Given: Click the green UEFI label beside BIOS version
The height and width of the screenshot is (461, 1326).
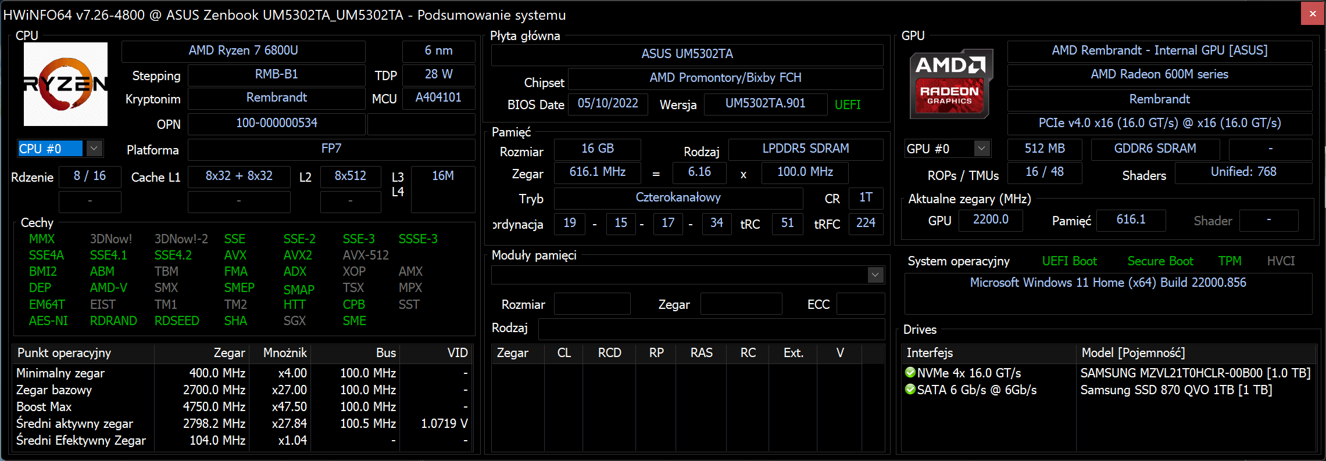Looking at the screenshot, I should tap(848, 105).
